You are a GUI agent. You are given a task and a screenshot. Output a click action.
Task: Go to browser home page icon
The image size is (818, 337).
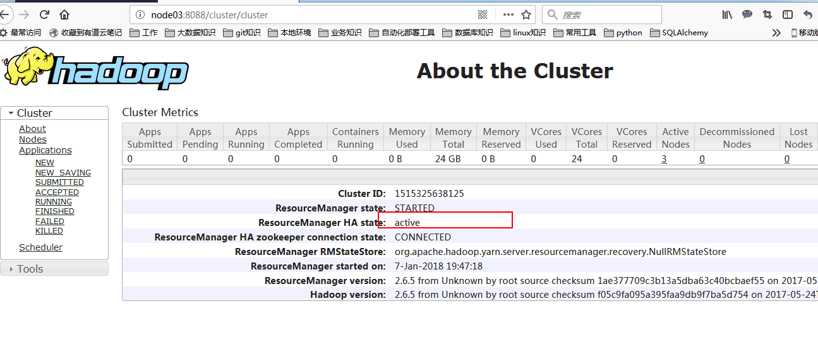pyautogui.click(x=64, y=14)
